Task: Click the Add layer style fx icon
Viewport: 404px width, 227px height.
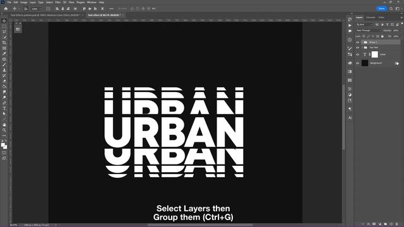Action: click(369, 224)
